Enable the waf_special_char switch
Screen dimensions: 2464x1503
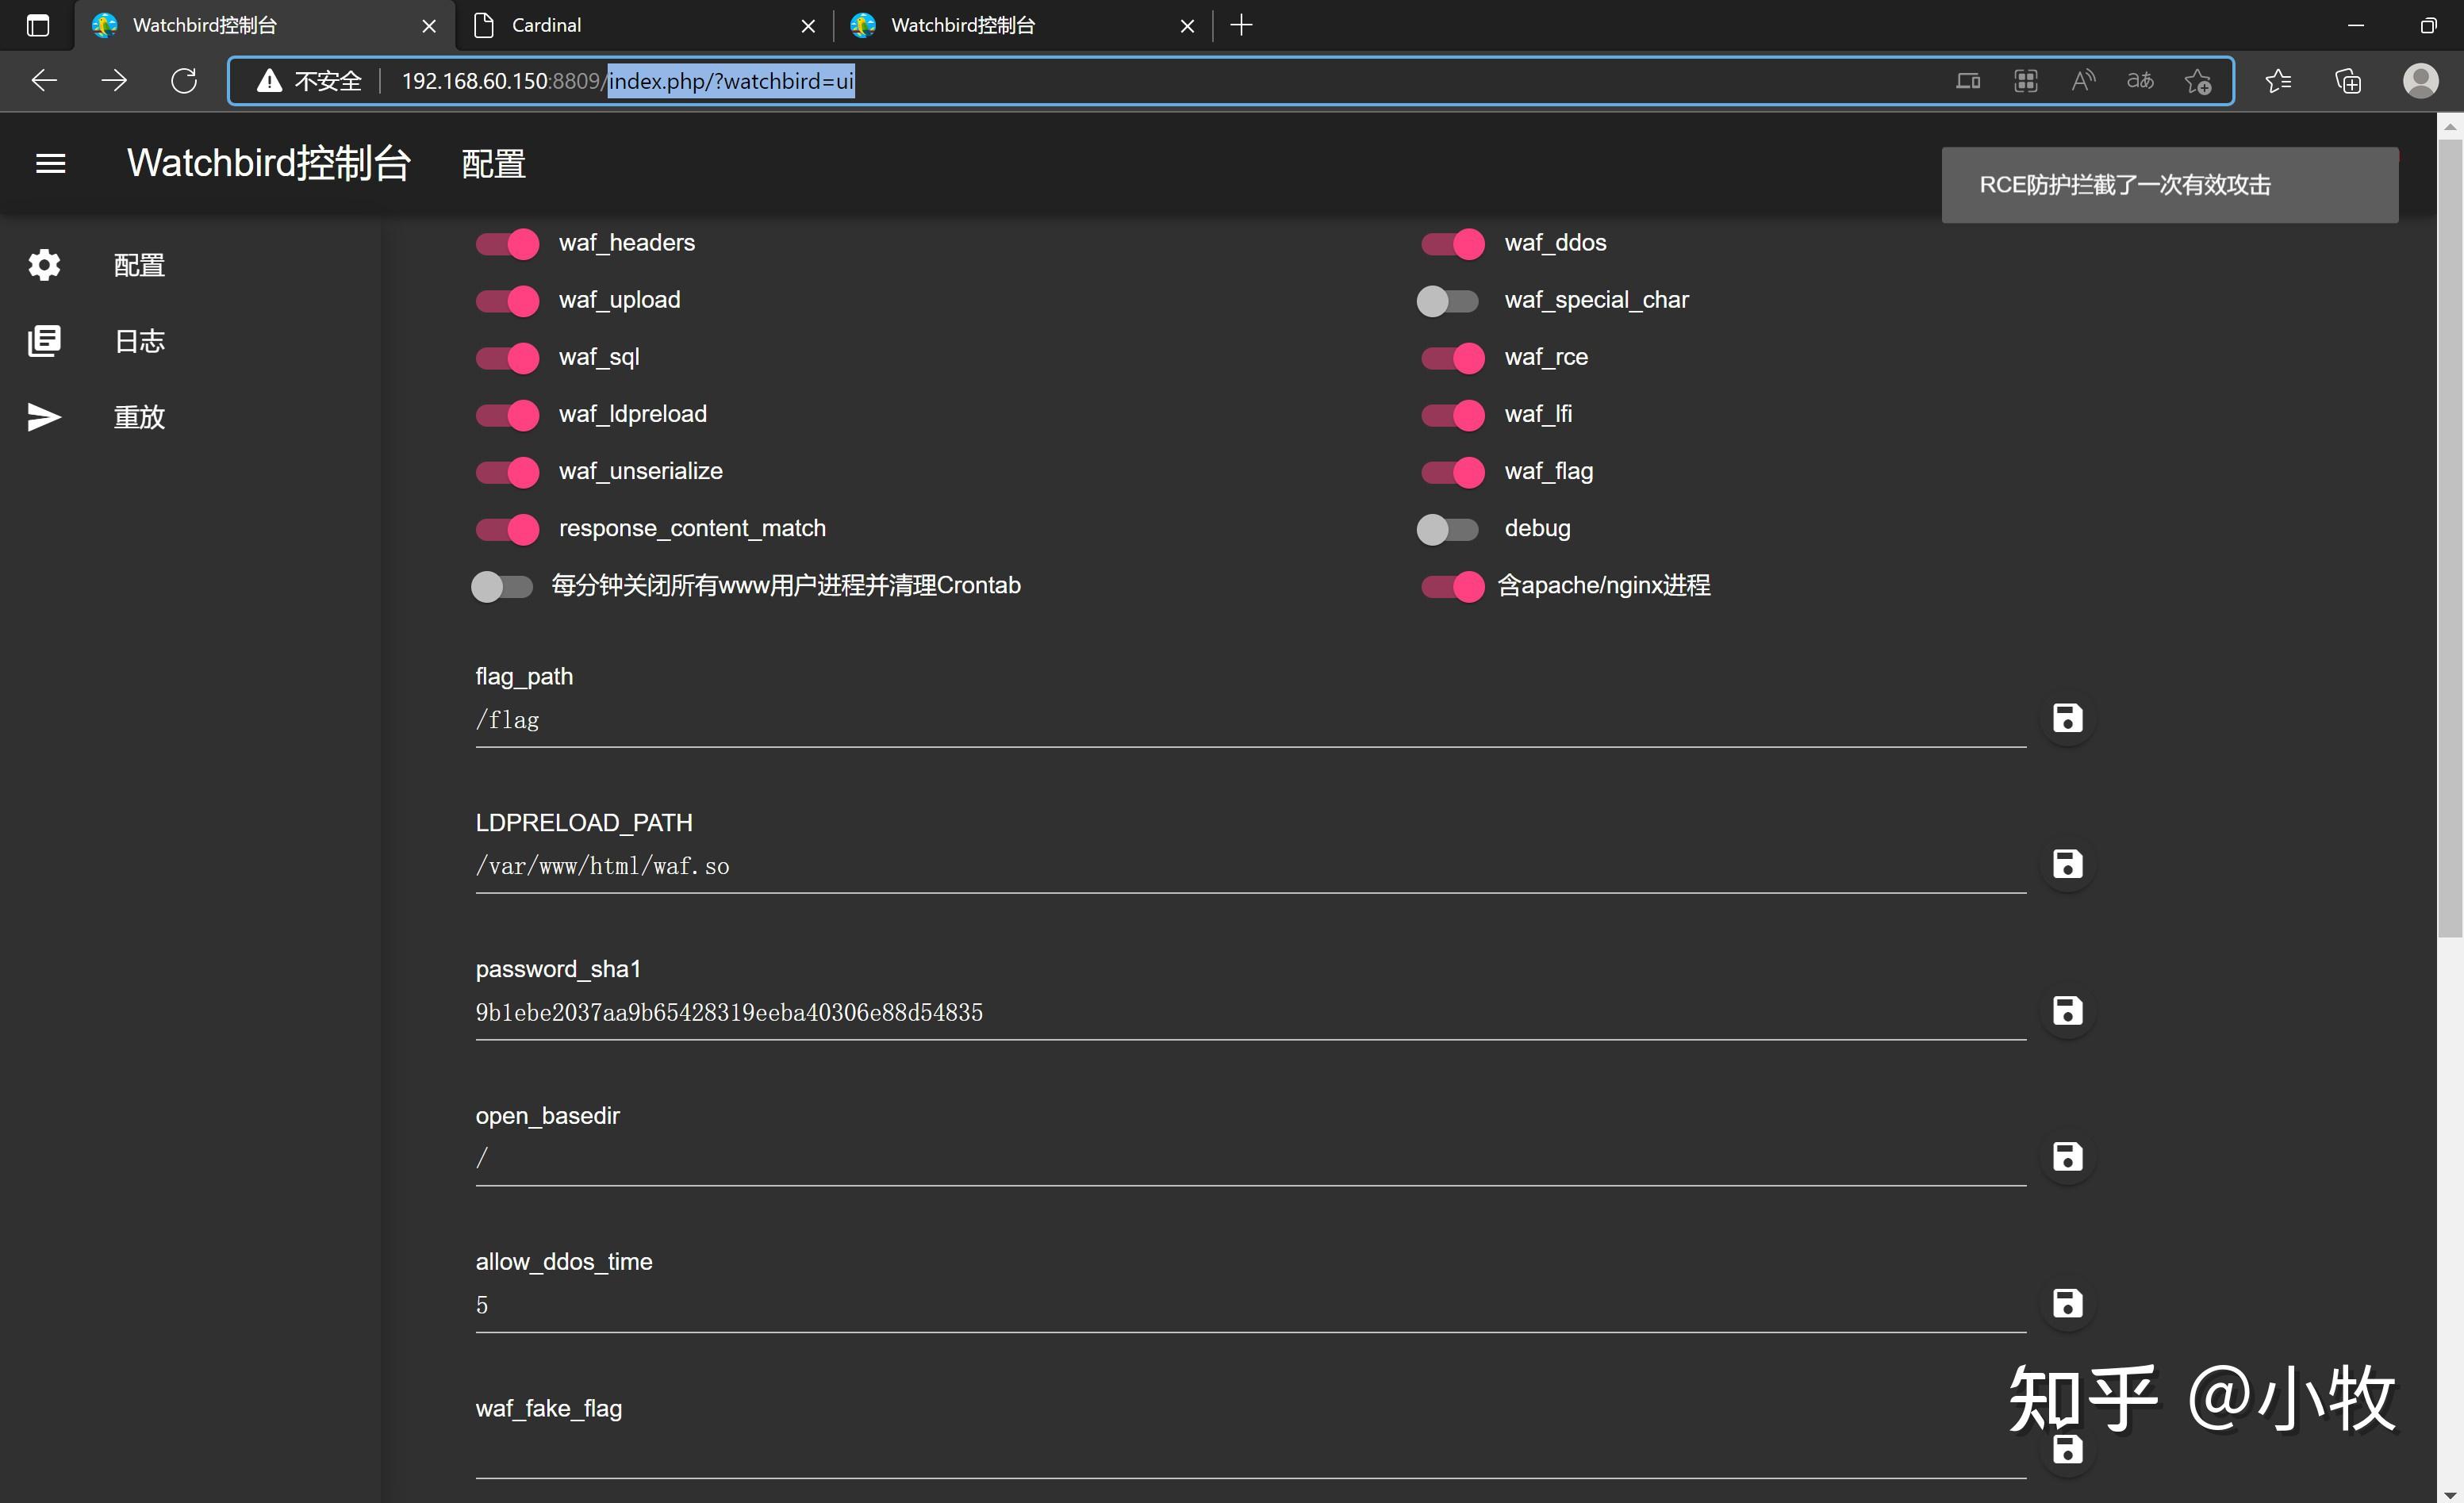tap(1447, 301)
